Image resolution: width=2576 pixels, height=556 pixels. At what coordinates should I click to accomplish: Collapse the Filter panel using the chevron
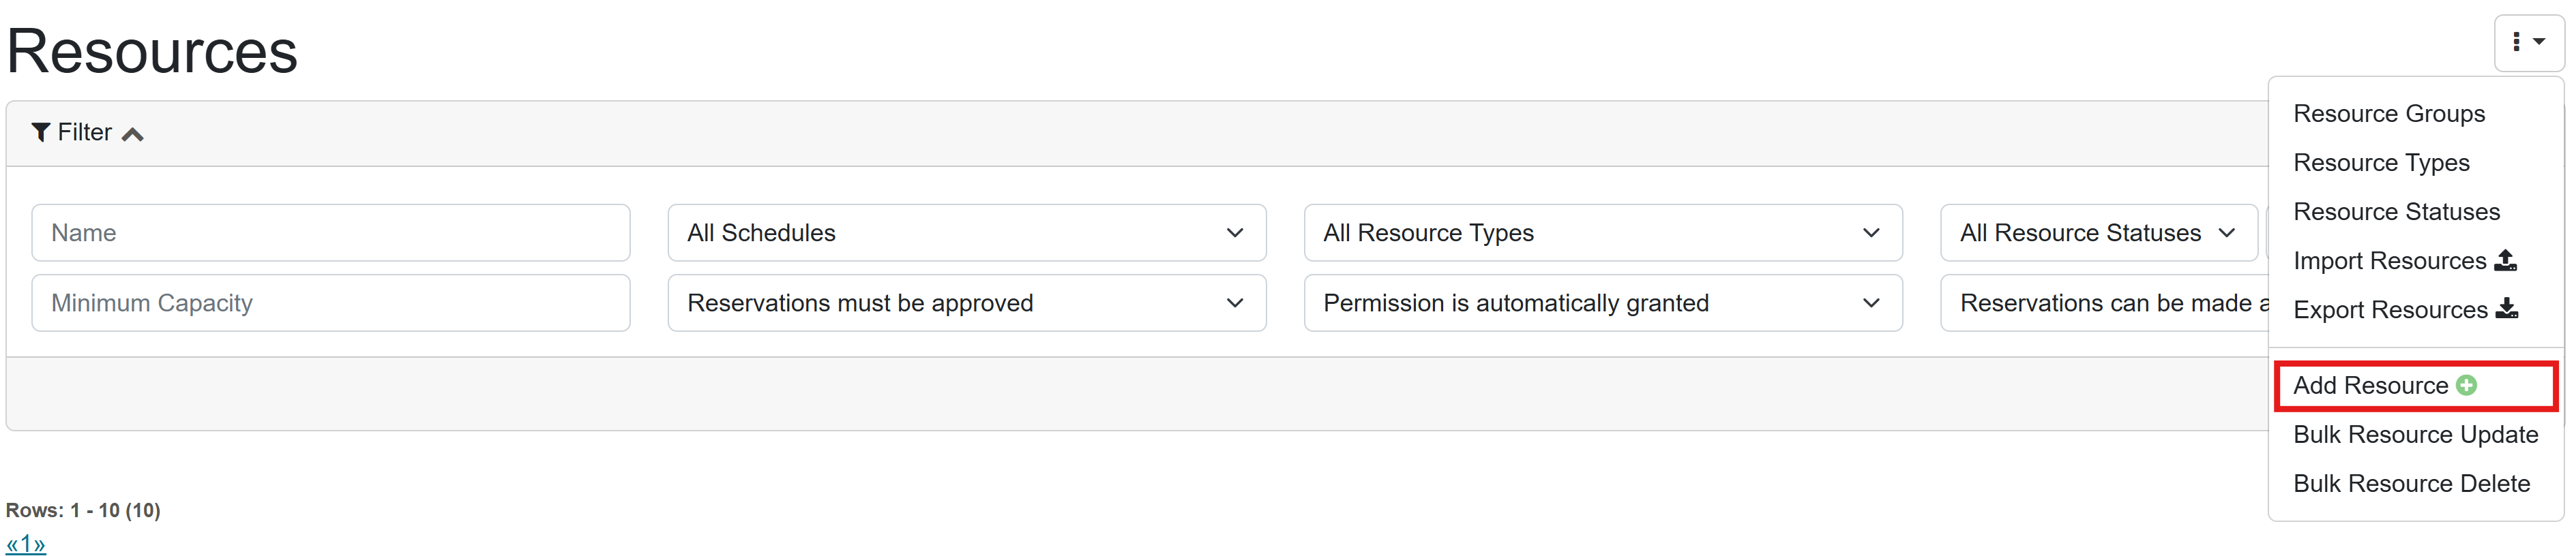tap(133, 134)
